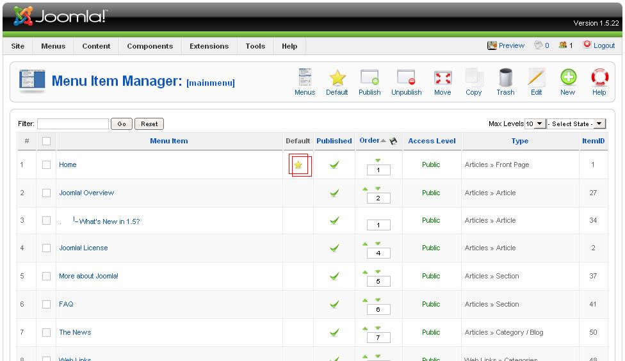Viewport: 625px width, 361px height.
Task: Open the Content menu
Action: tap(96, 46)
